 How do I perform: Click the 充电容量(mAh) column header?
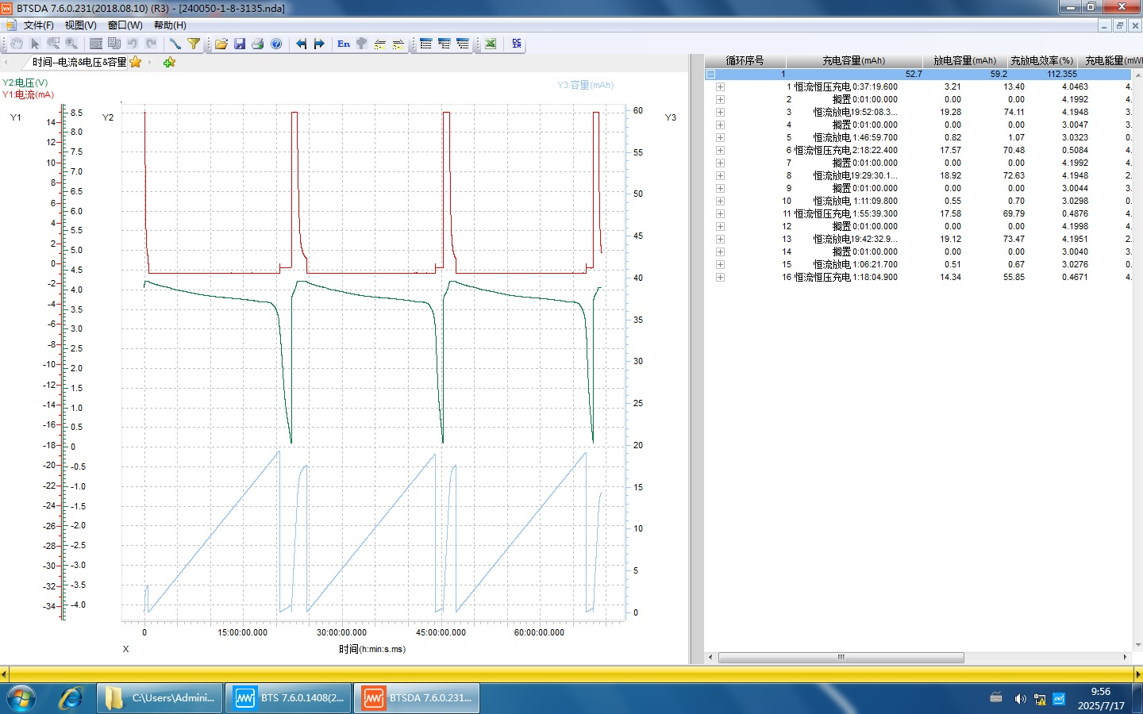point(853,60)
